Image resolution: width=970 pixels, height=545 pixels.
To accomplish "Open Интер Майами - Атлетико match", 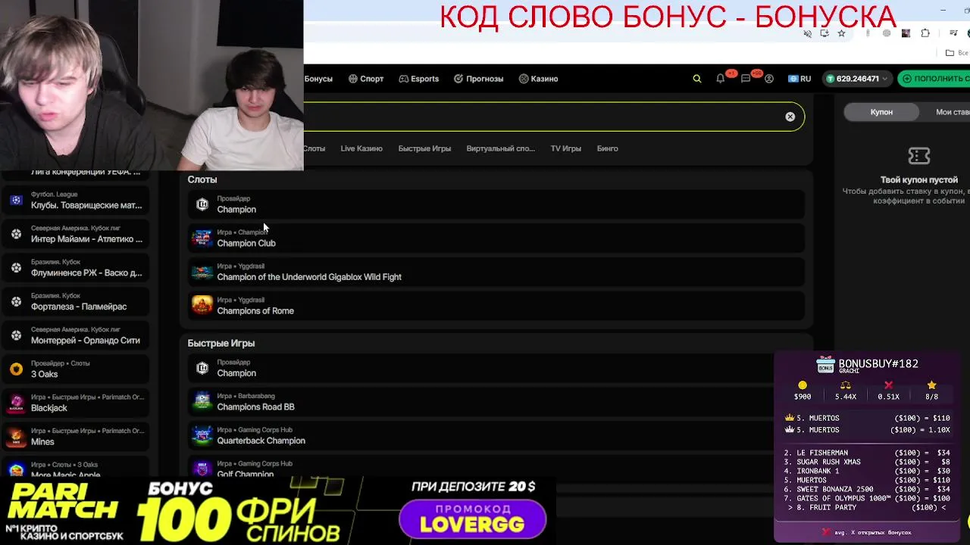I will 76,234.
